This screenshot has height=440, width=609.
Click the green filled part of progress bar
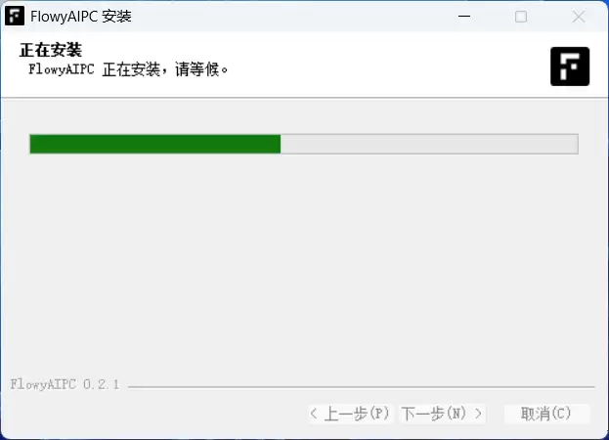pos(155,144)
